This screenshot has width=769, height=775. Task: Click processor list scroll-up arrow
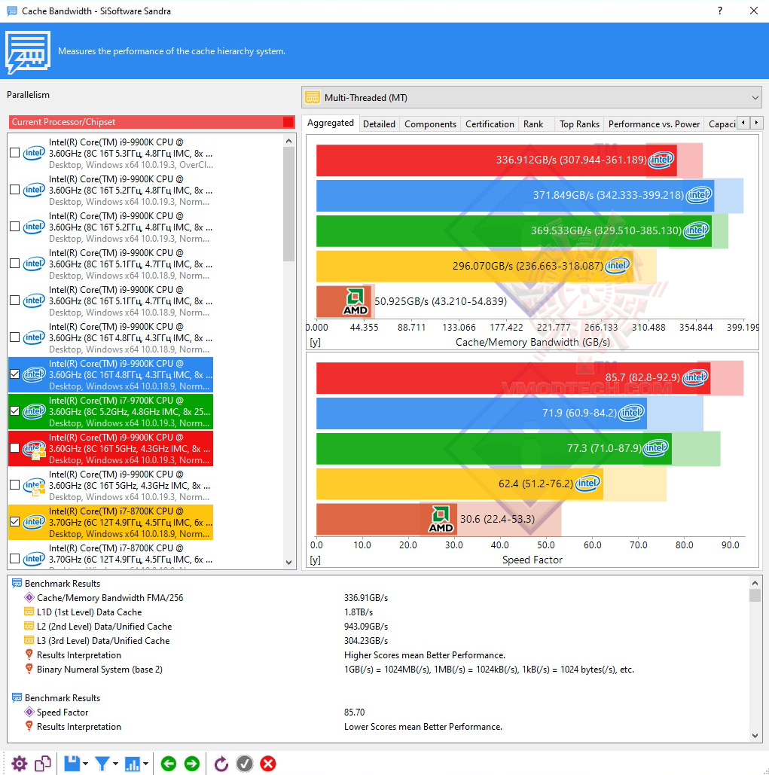tap(289, 142)
